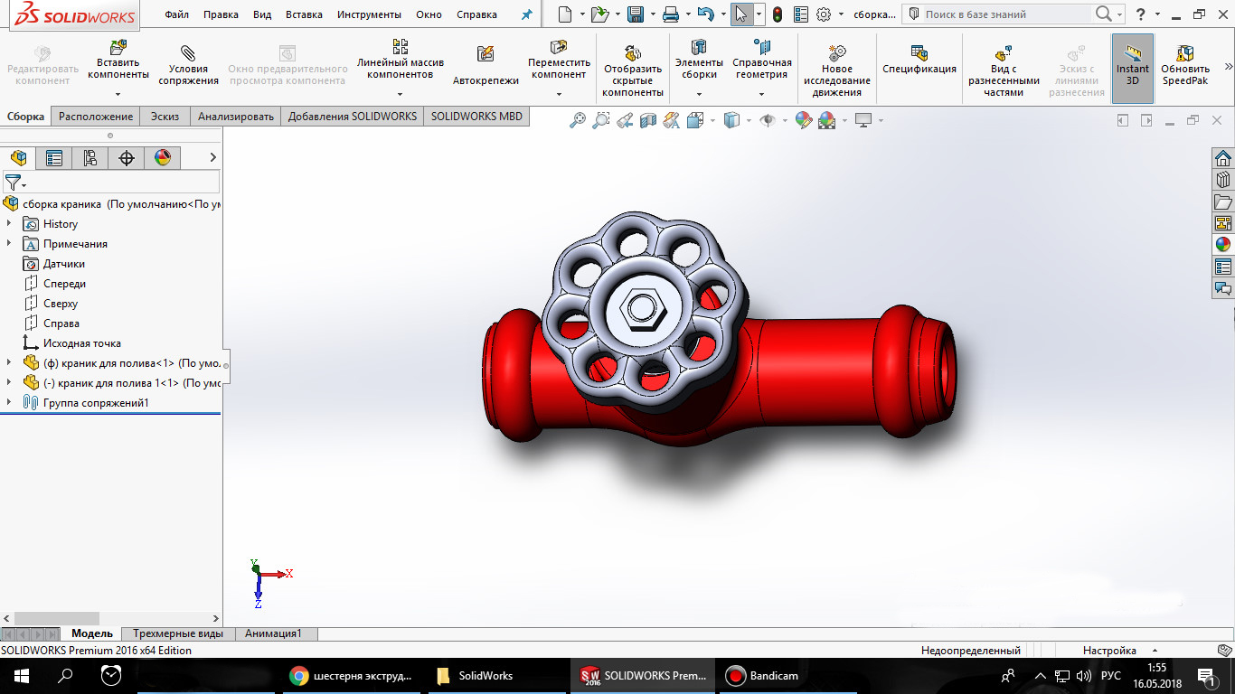
Task: Click Zoom to Area magnifier
Action: pos(601,120)
